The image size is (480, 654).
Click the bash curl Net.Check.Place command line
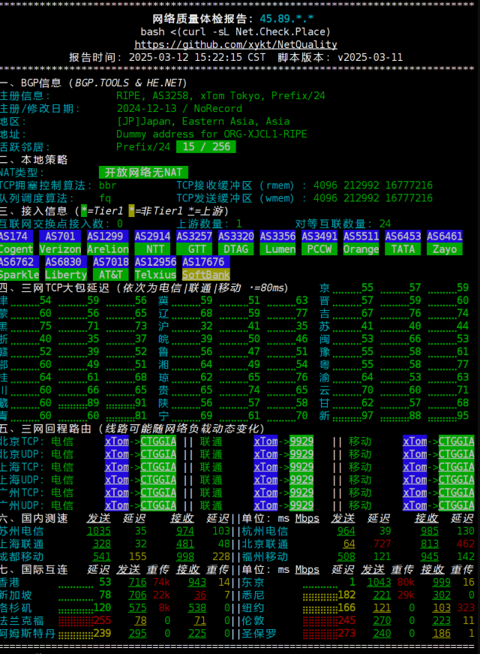click(235, 32)
